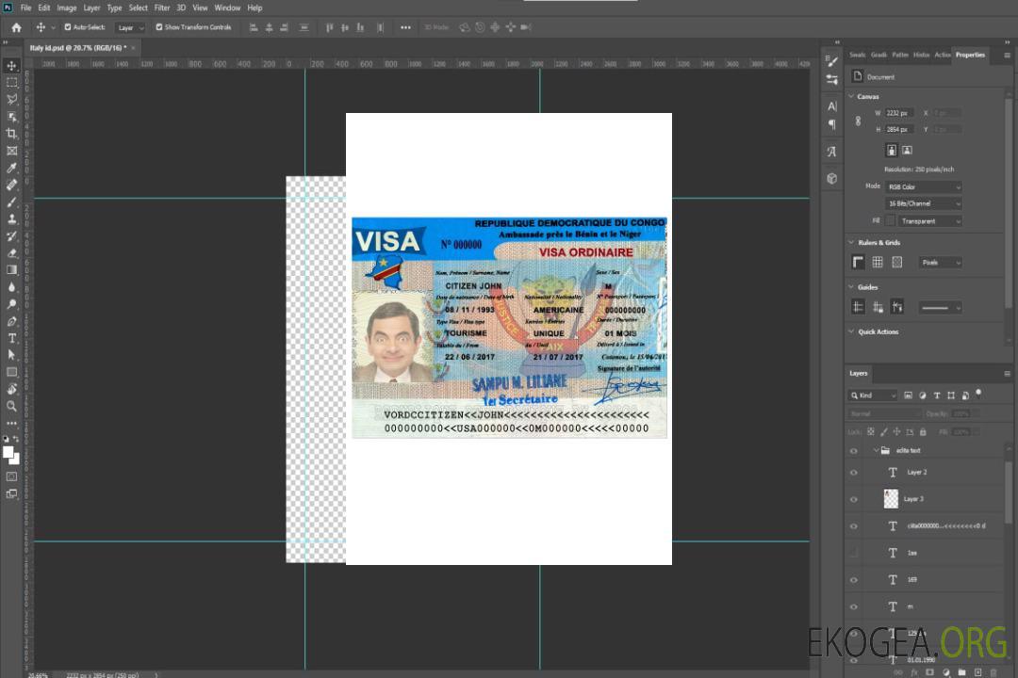This screenshot has width=1018, height=678.
Task: Open the Glyphs panel icon
Action: pyautogui.click(x=831, y=152)
